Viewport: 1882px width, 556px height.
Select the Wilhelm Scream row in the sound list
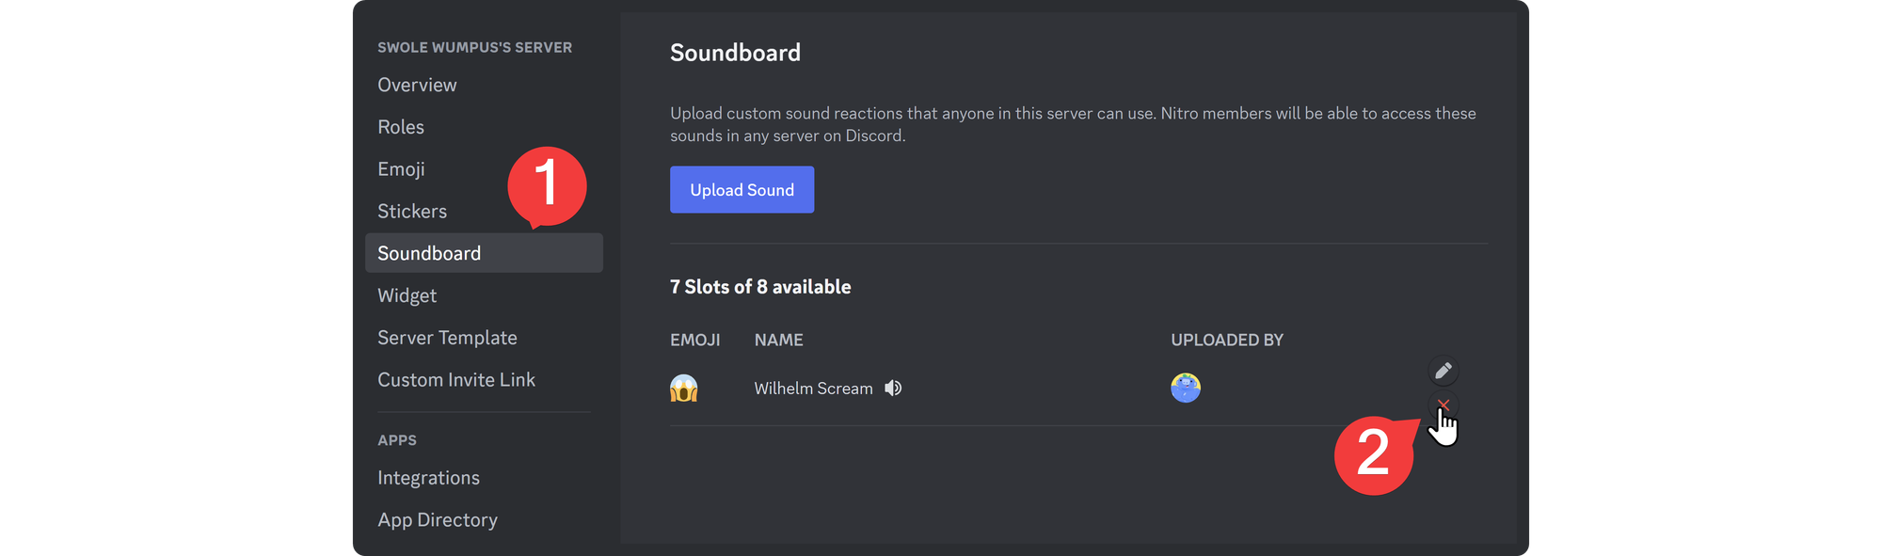(941, 388)
